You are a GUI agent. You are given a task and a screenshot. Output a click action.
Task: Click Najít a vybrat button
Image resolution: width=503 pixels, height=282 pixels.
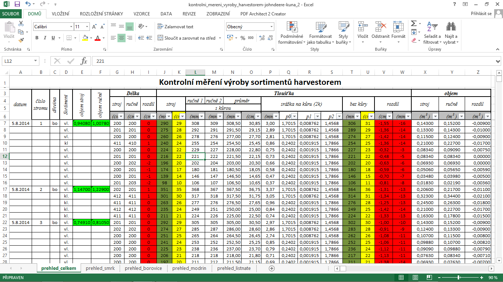pos(451,32)
